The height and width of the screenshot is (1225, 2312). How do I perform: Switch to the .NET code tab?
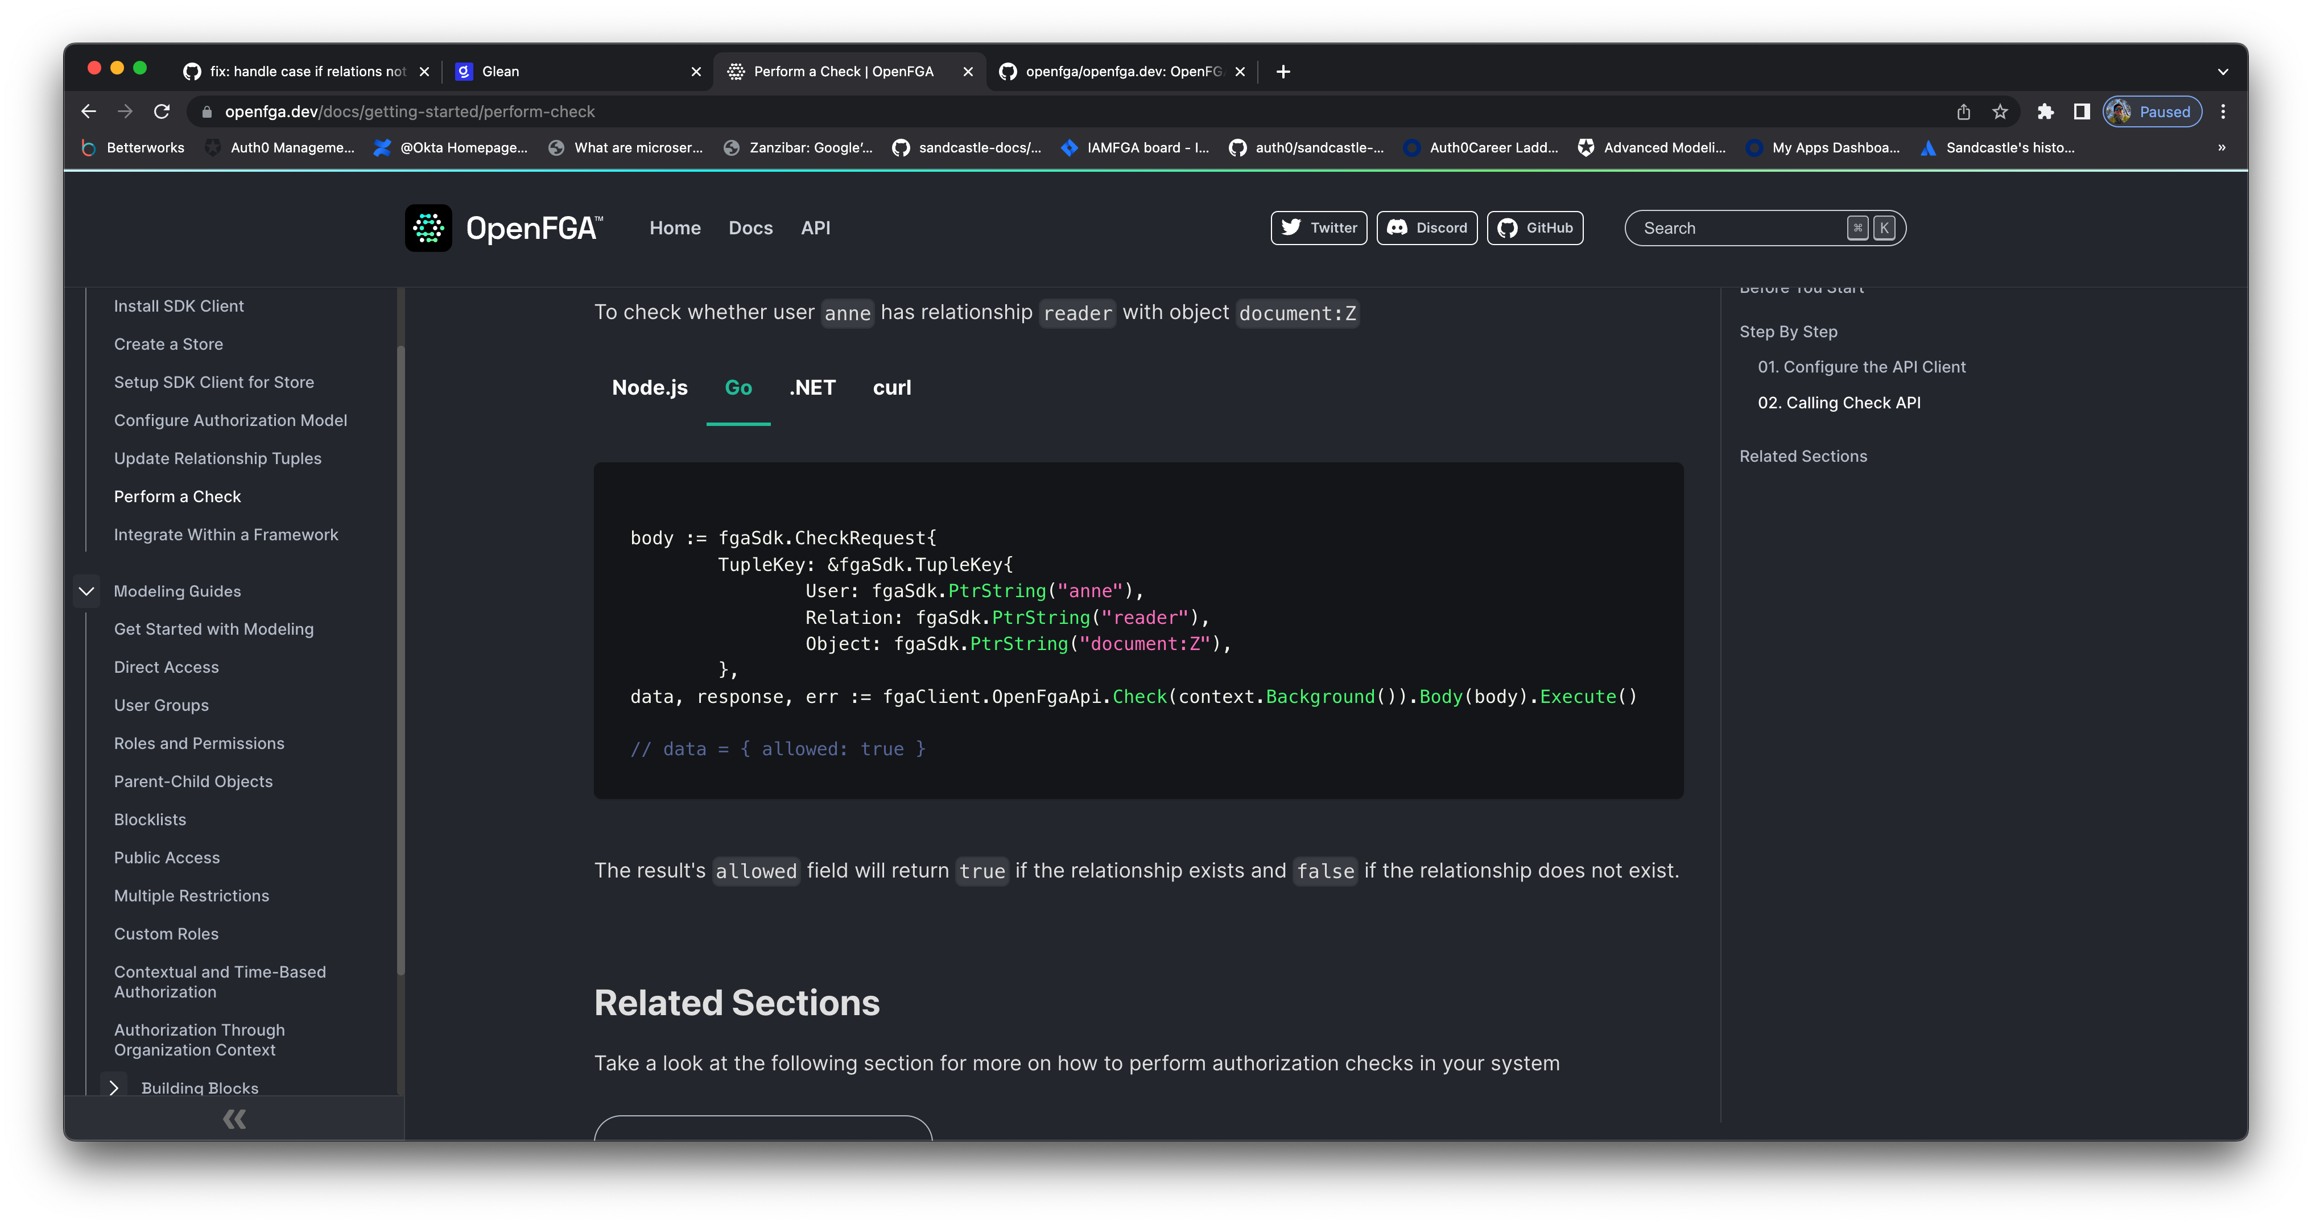pyautogui.click(x=811, y=388)
